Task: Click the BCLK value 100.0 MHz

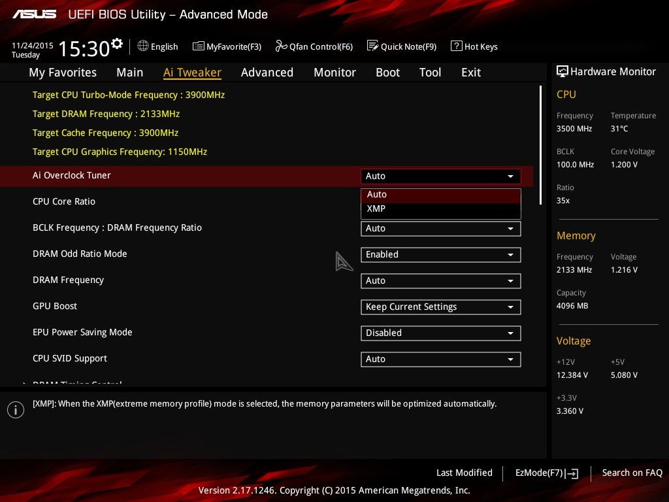Action: 575,165
